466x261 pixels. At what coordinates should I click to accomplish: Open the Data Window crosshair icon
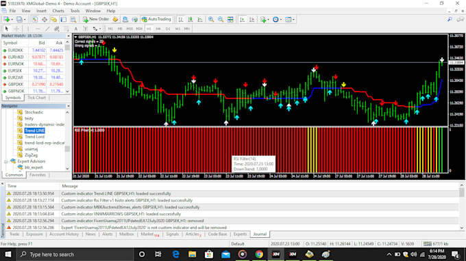tap(45, 20)
